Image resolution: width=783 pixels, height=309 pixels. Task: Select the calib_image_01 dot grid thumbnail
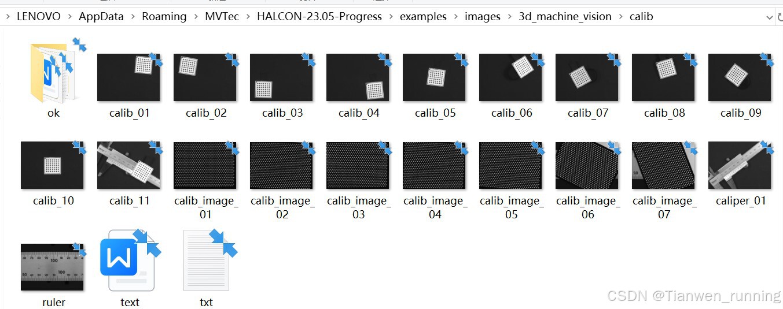(x=205, y=165)
